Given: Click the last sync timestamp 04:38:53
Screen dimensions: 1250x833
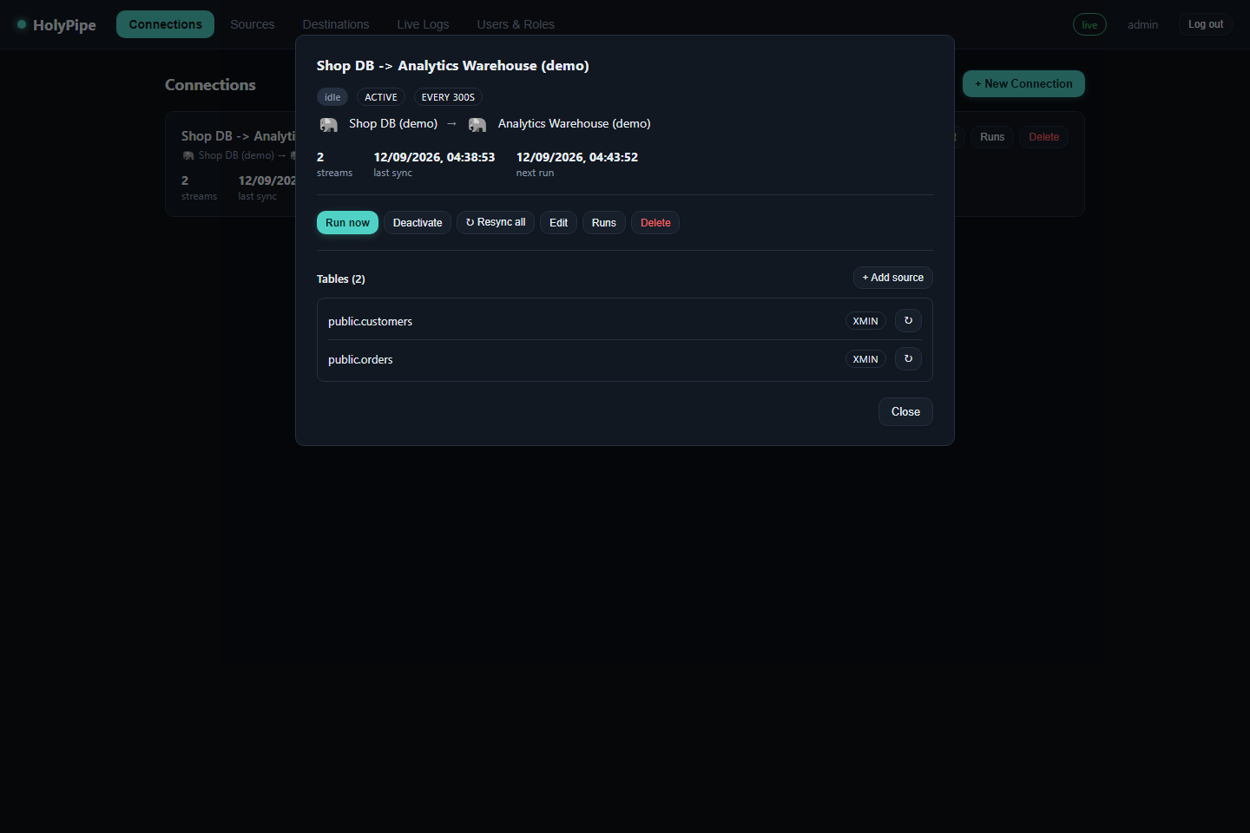Looking at the screenshot, I should click(434, 157).
